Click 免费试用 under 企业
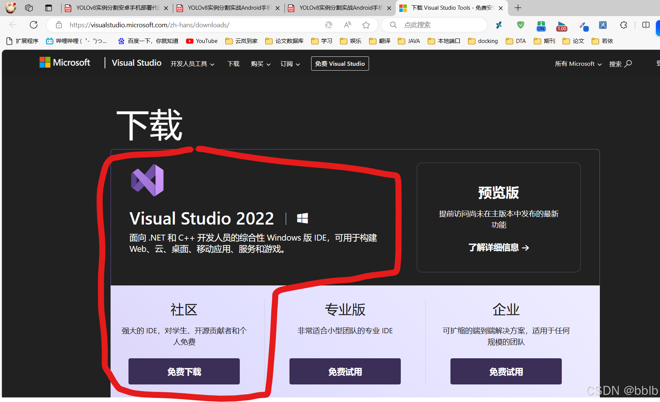The width and height of the screenshot is (660, 402). coord(506,371)
